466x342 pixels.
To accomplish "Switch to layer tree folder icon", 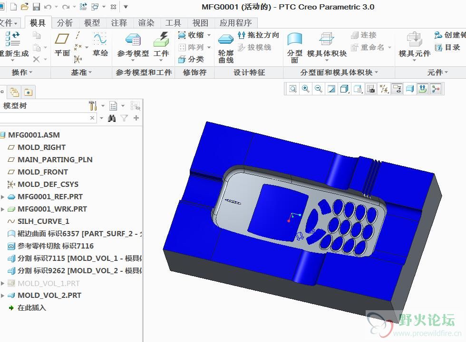I will pyautogui.click(x=14, y=92).
